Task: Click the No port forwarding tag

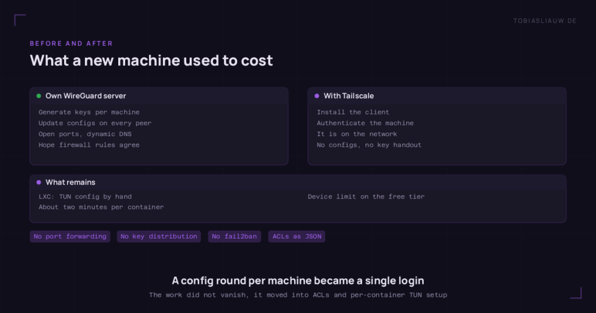Action: pyautogui.click(x=70, y=236)
